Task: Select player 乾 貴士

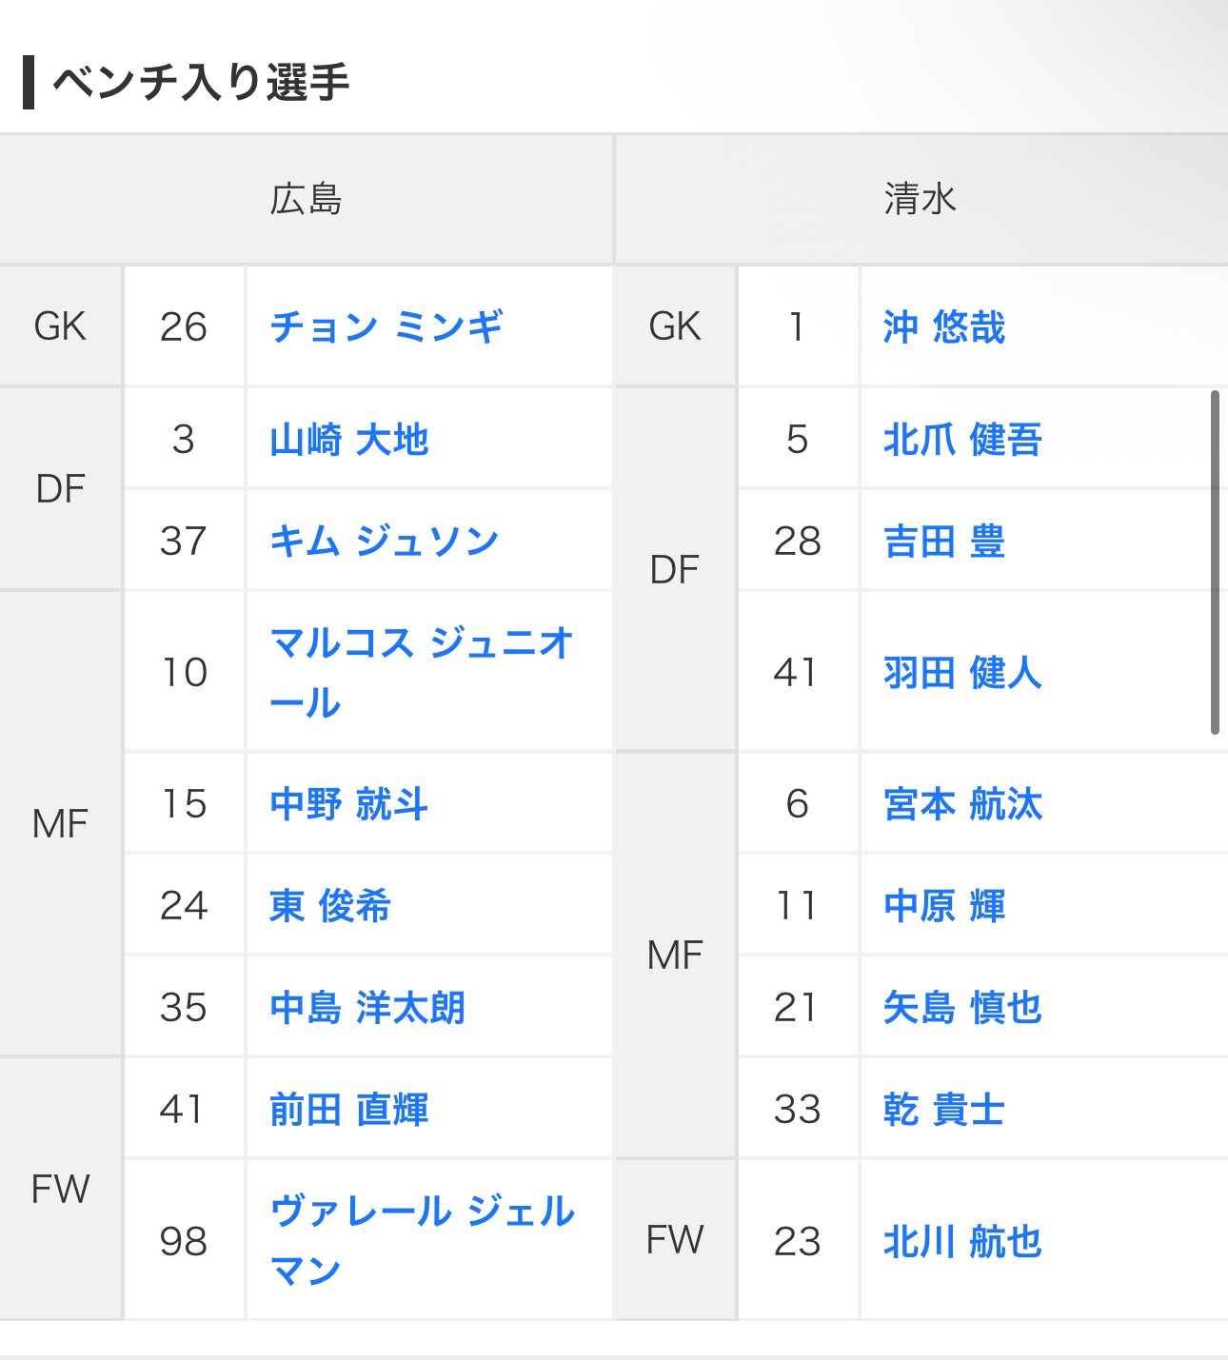Action: (x=944, y=1110)
